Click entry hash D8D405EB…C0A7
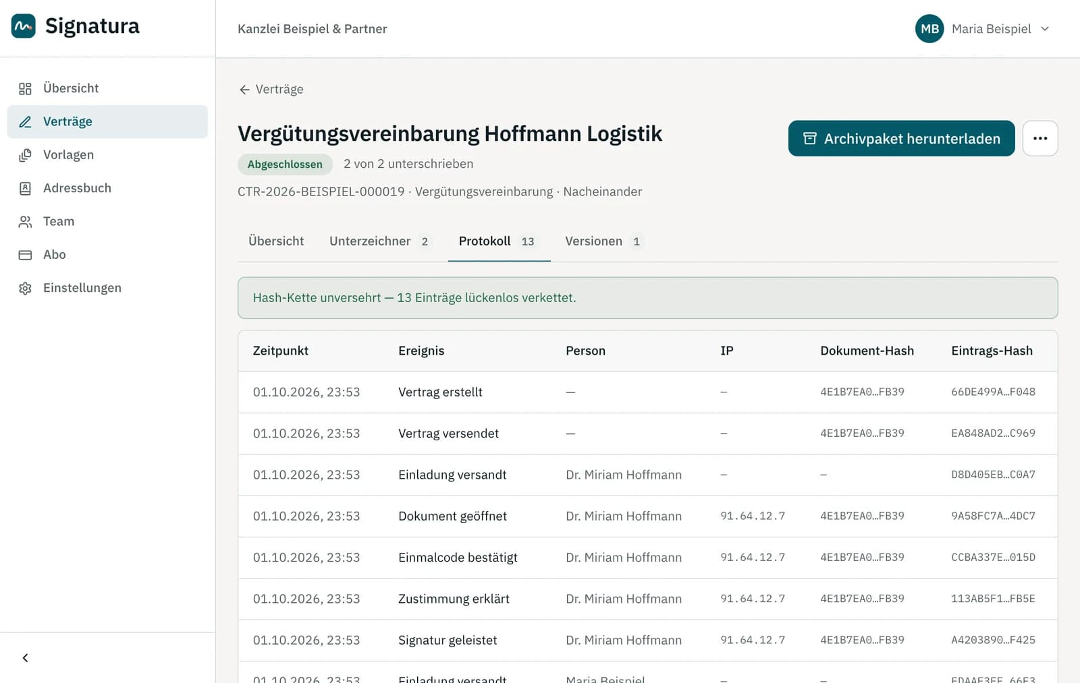The height and width of the screenshot is (683, 1080). [x=993, y=475]
